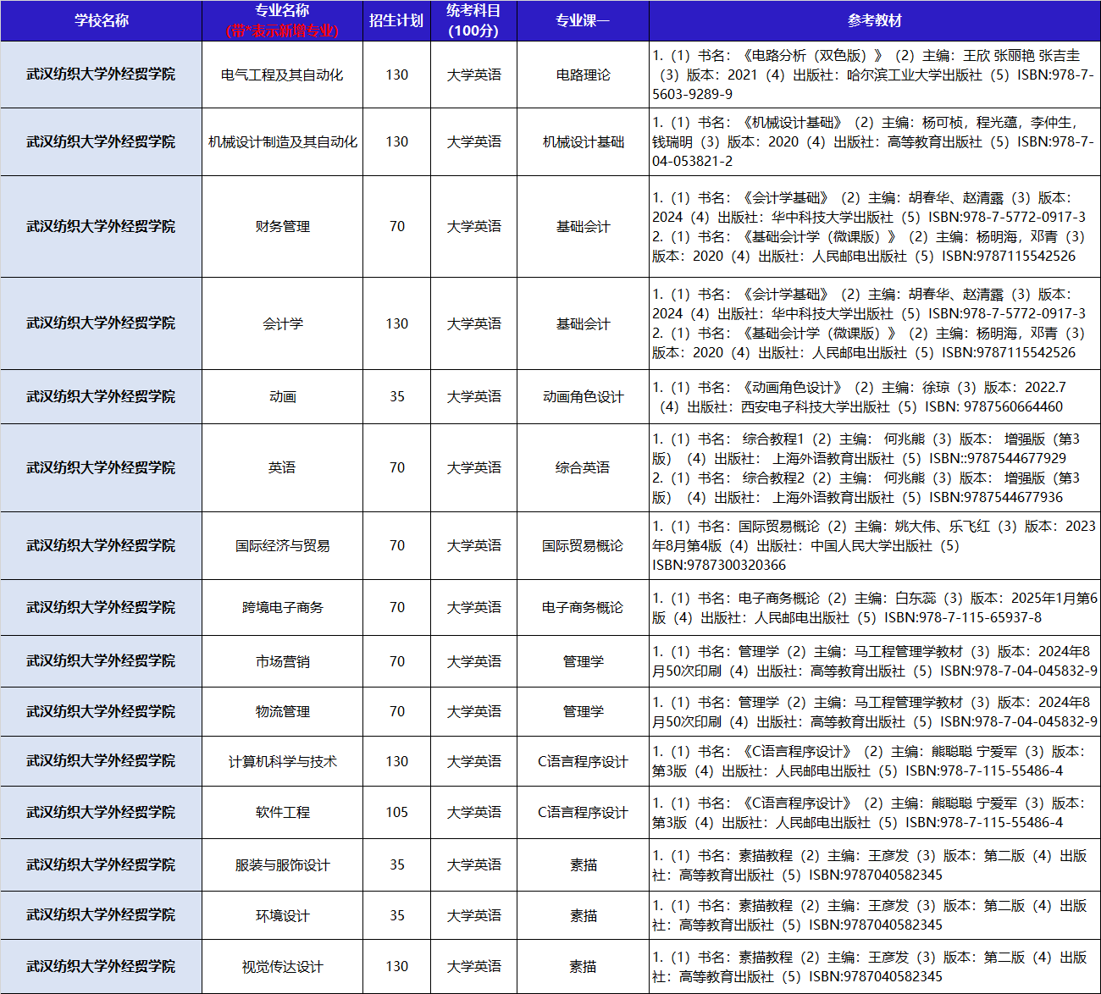Select the 服装与服饰设计 major cell

pyautogui.click(x=282, y=864)
